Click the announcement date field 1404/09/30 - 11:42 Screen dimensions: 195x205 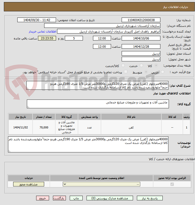[x=37, y=20]
